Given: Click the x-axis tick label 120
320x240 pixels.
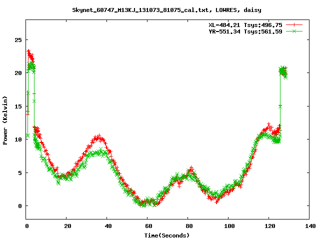Looking at the screenshot, I should tap(270, 226).
